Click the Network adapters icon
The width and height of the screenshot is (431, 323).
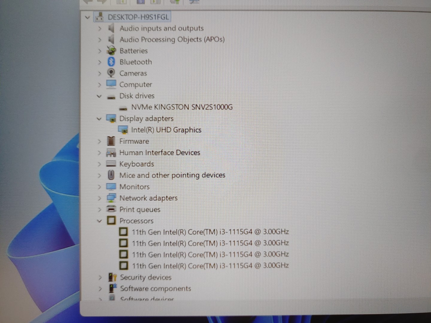click(x=111, y=198)
